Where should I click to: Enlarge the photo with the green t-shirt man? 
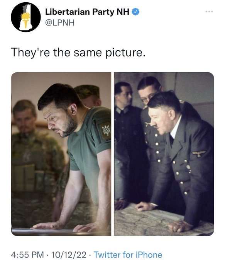[x=61, y=154]
